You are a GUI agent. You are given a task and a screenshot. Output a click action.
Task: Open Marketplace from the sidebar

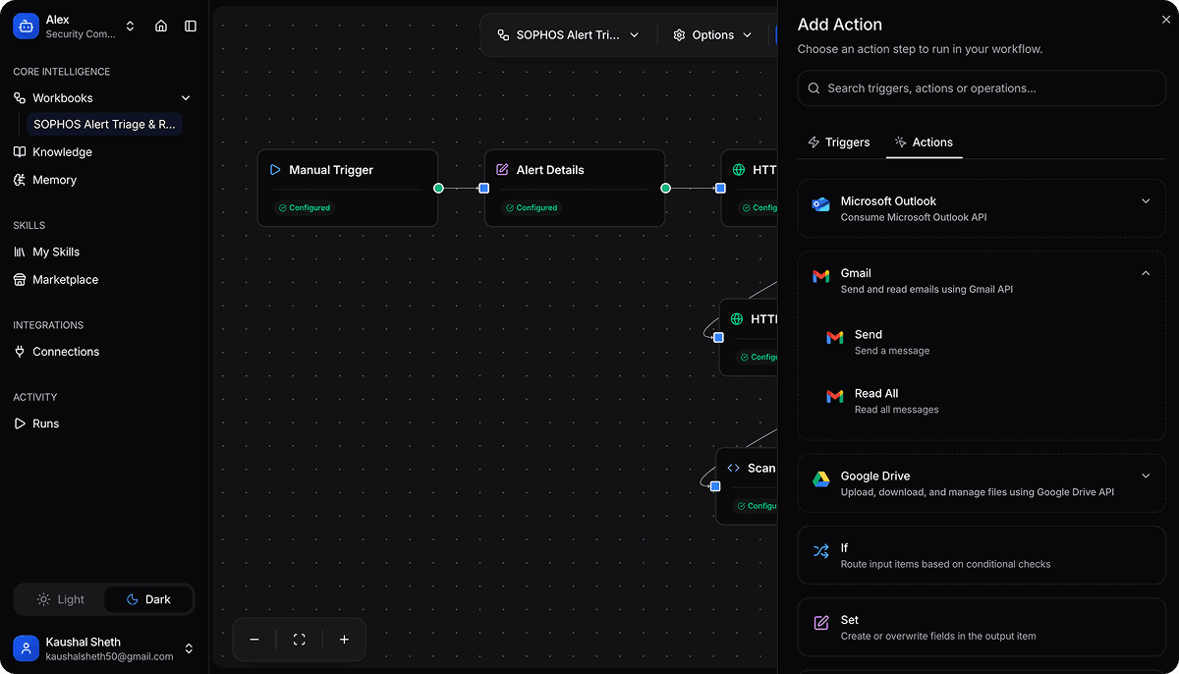point(65,280)
